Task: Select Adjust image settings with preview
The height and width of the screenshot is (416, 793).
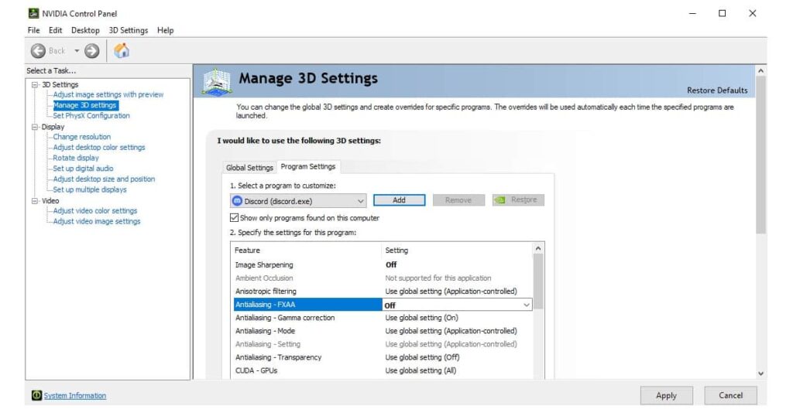Action: tap(108, 94)
